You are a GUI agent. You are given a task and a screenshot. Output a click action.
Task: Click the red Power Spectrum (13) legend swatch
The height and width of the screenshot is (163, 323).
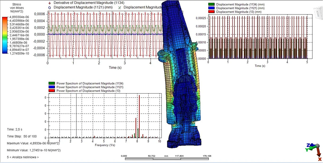pyautogui.click(x=52, y=91)
